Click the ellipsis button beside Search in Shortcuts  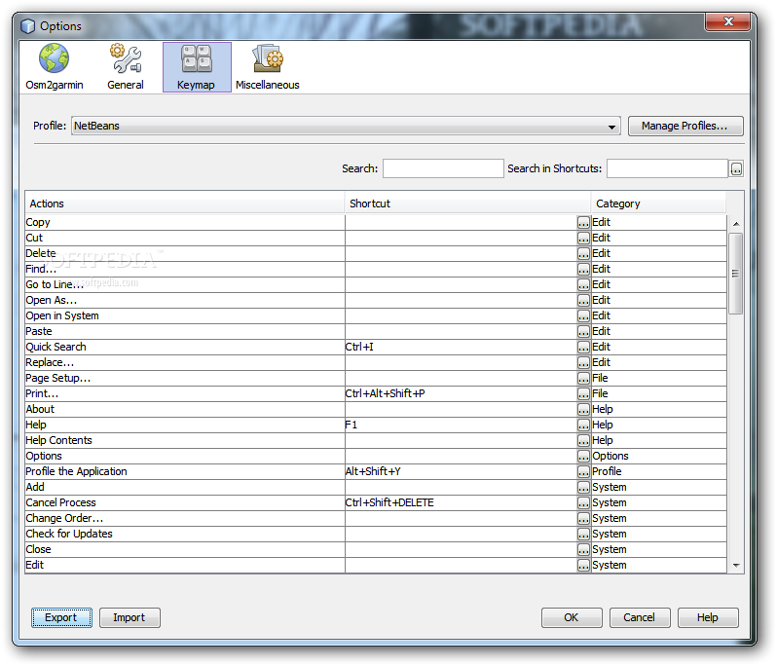(x=736, y=169)
